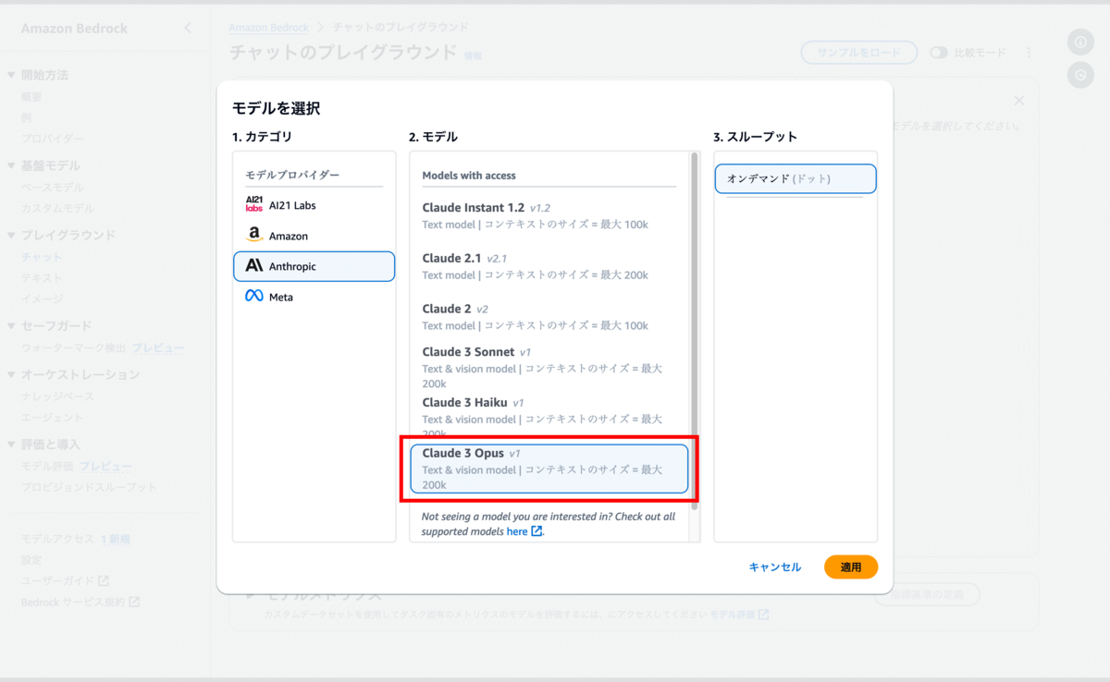Open Bedrock サービス規約 external link
Screen dimensions: 1110x682
click(80, 602)
